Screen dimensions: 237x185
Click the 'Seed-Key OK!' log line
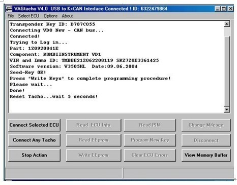28,72
